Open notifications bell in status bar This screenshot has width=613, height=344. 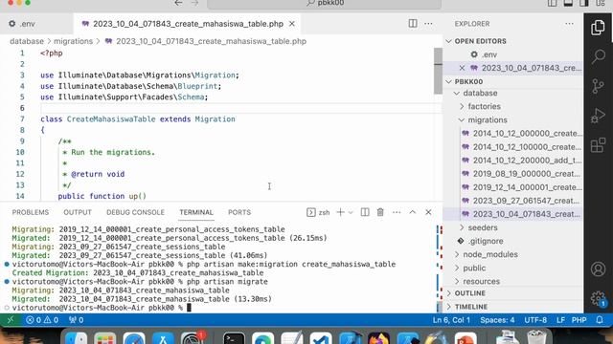pos(600,320)
